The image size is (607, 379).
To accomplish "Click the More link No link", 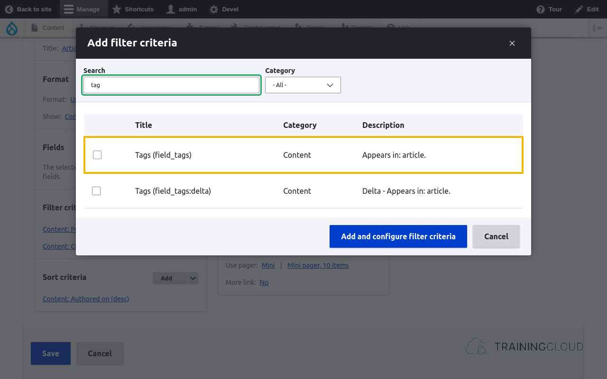I will click(264, 282).
